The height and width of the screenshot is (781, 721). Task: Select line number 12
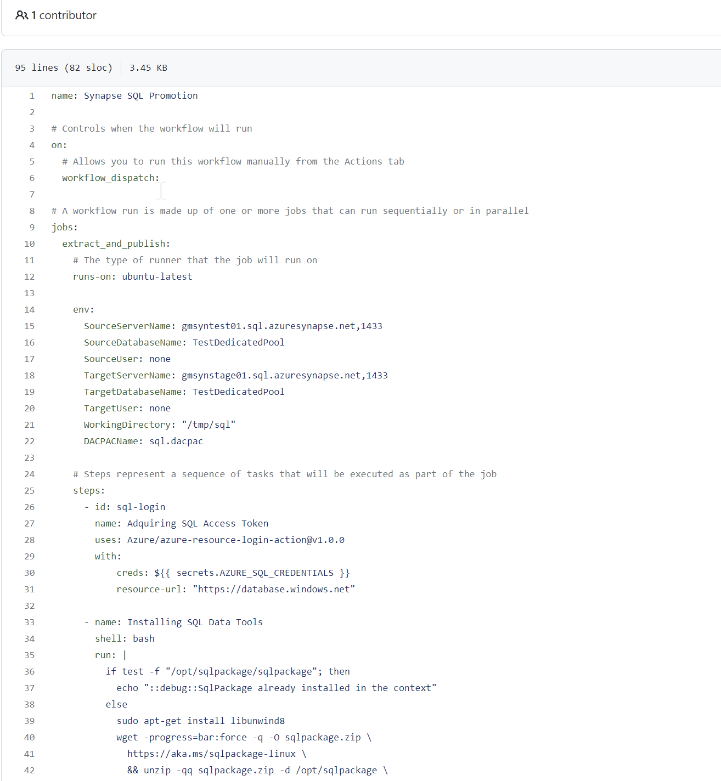coord(30,277)
